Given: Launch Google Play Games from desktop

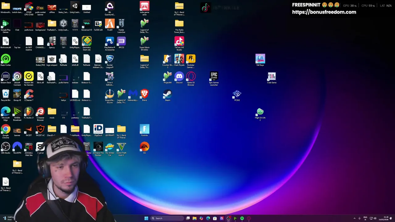Looking at the screenshot, I should click(x=6, y=26).
